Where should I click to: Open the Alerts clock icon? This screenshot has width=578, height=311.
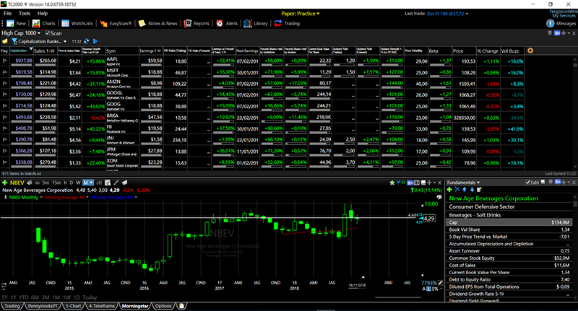coord(220,24)
